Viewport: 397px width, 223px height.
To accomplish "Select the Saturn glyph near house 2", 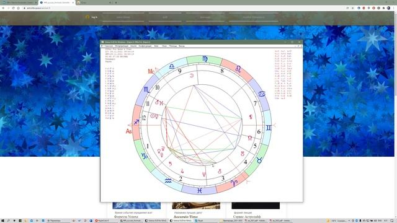I will (171, 164).
